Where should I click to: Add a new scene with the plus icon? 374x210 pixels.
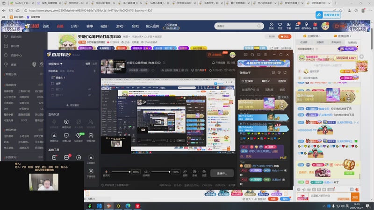coord(94,71)
